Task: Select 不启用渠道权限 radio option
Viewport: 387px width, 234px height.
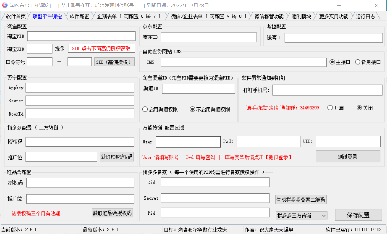Action: point(210,109)
